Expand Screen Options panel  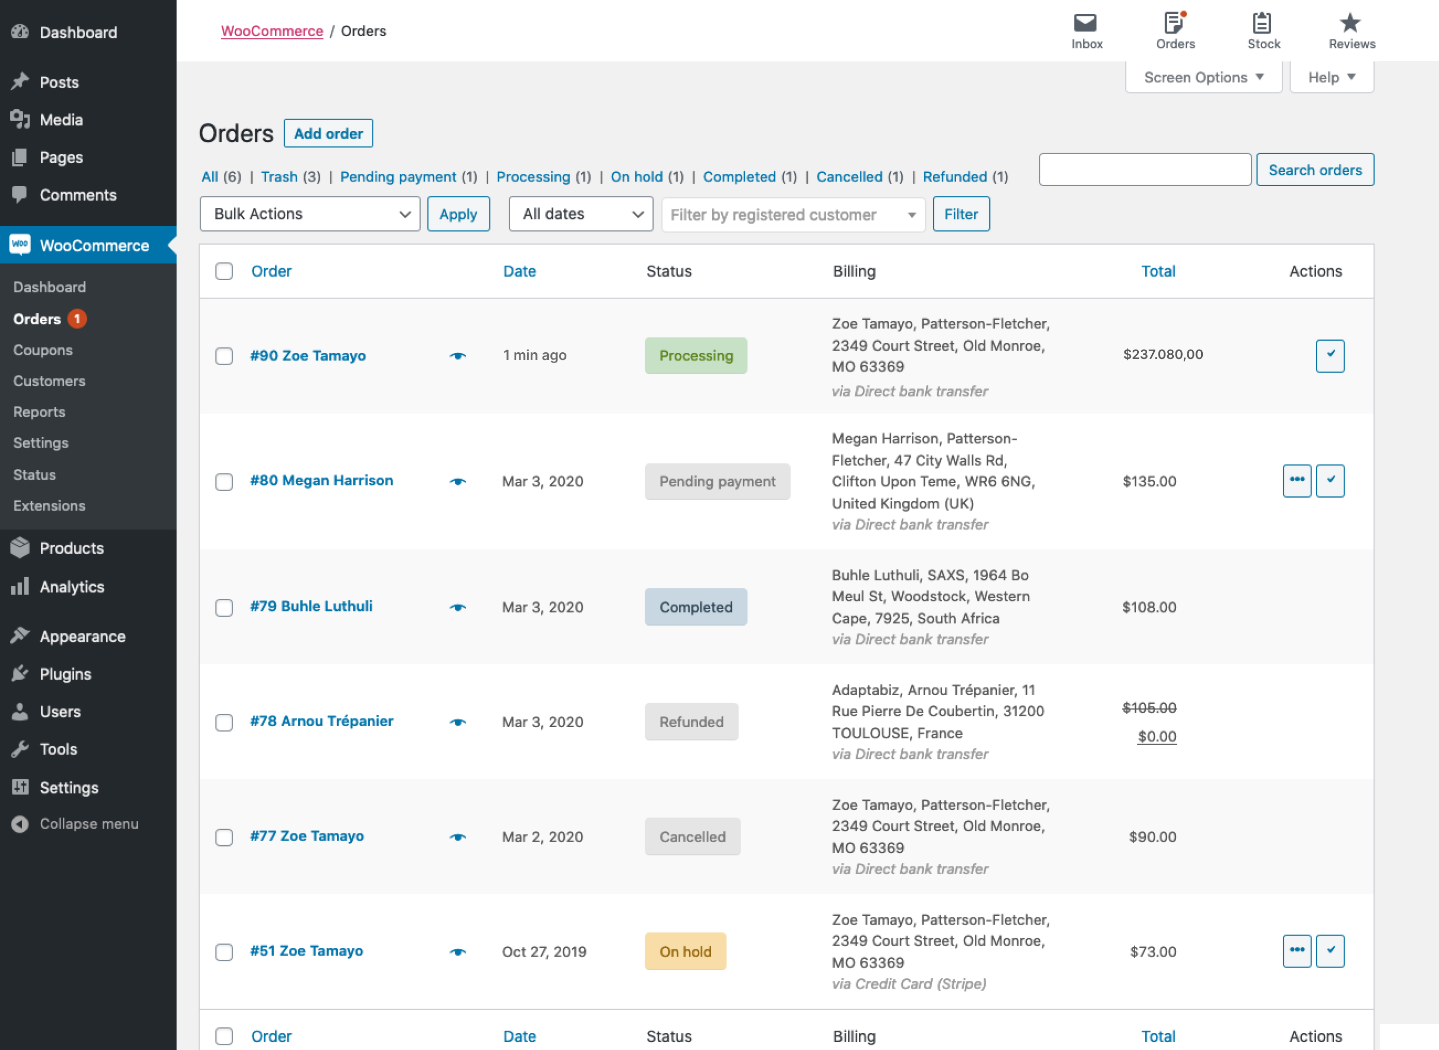point(1203,77)
